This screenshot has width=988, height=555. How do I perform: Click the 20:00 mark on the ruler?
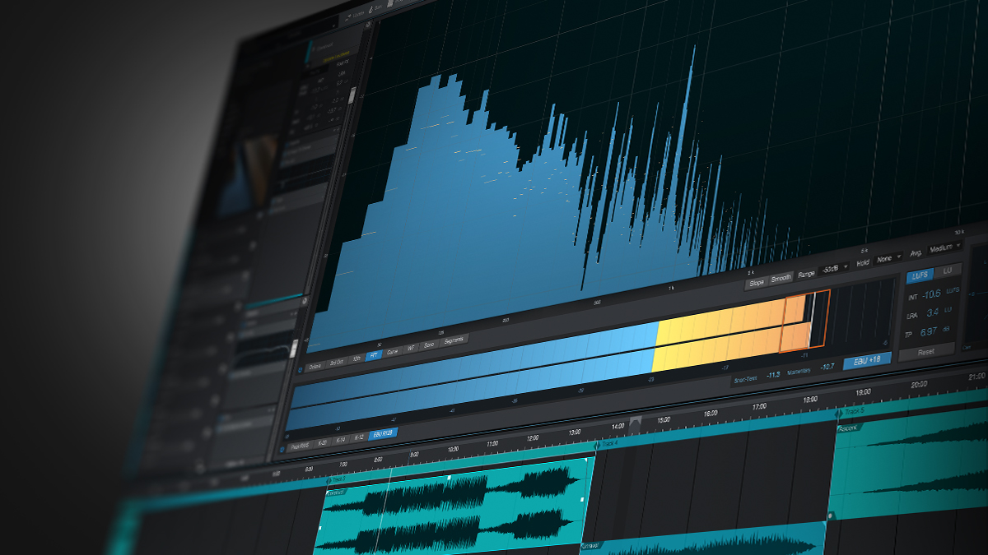pyautogui.click(x=918, y=384)
